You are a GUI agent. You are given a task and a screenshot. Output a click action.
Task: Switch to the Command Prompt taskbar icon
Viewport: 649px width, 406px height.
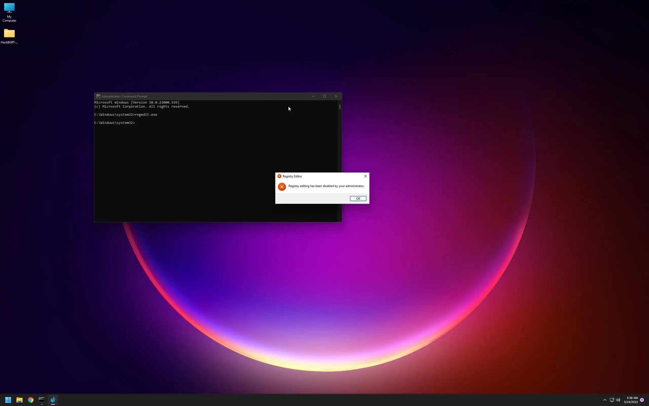(42, 400)
